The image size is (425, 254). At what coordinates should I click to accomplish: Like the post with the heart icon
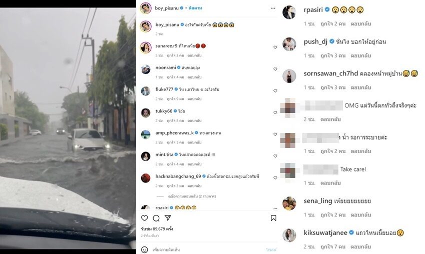pyautogui.click(x=145, y=218)
